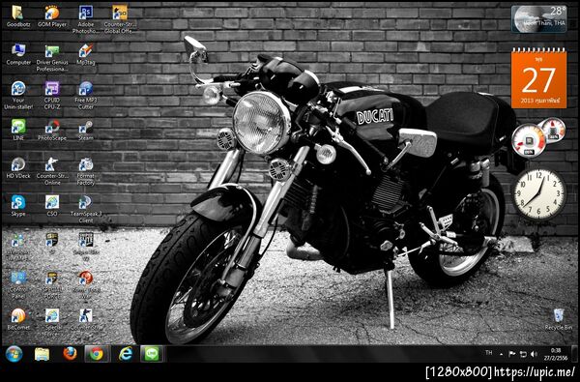Click the Show desktop button

[x=575, y=354]
